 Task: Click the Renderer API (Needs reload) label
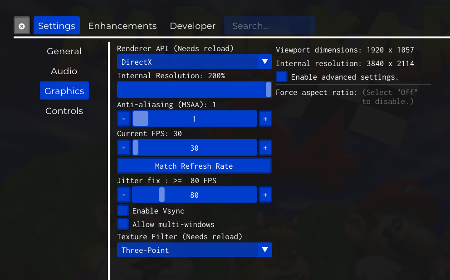pyautogui.click(x=175, y=49)
